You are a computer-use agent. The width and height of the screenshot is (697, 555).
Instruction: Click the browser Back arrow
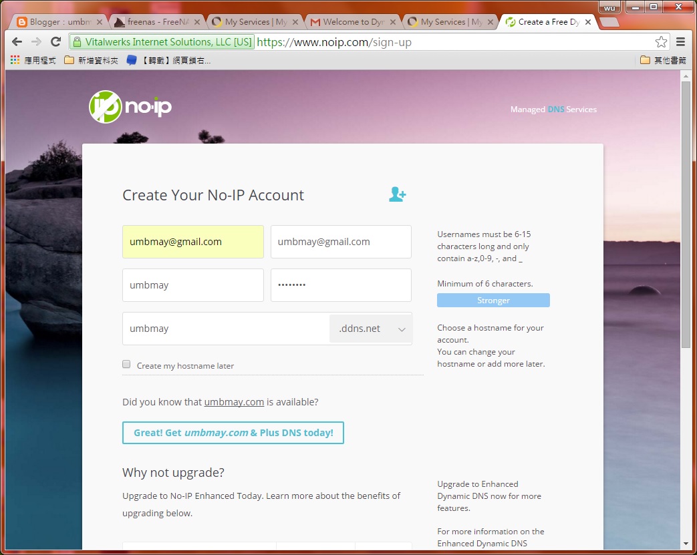(x=17, y=42)
